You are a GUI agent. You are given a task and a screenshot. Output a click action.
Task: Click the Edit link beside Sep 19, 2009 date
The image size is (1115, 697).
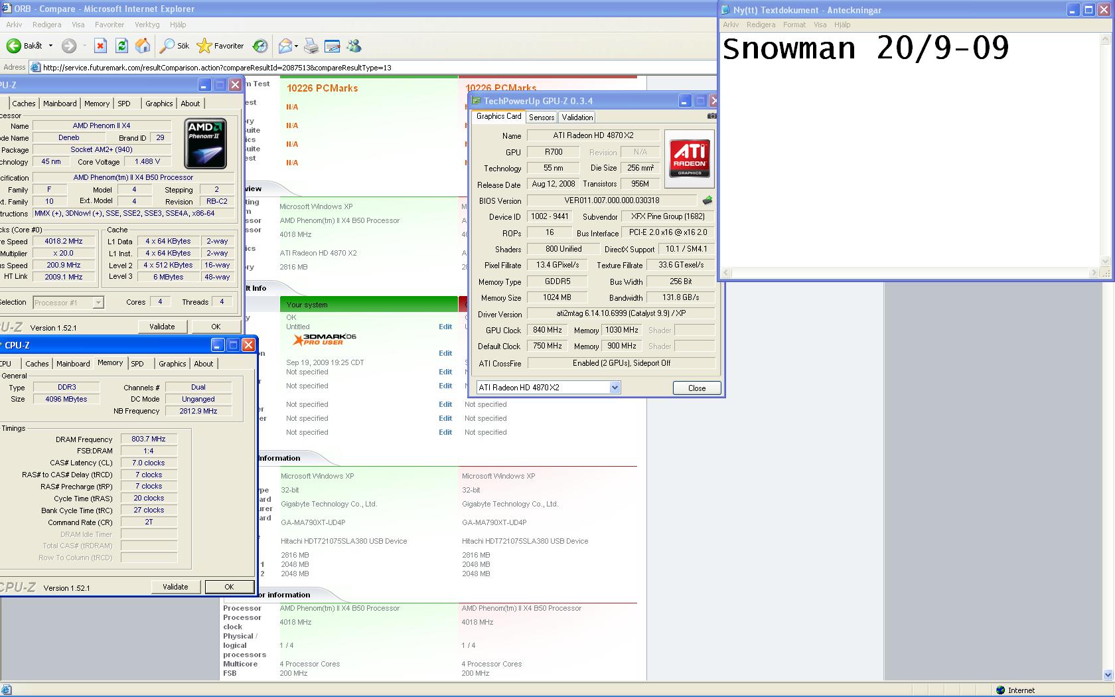coord(445,353)
